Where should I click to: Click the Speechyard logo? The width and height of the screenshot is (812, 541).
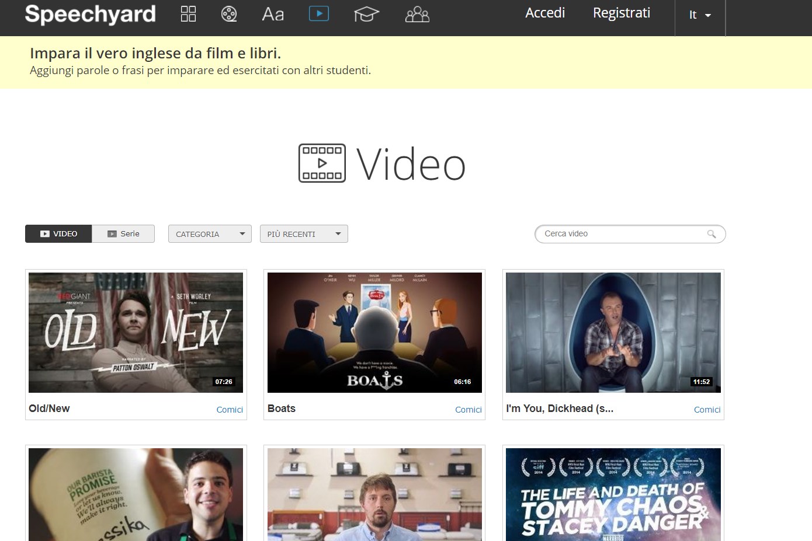tap(91, 14)
